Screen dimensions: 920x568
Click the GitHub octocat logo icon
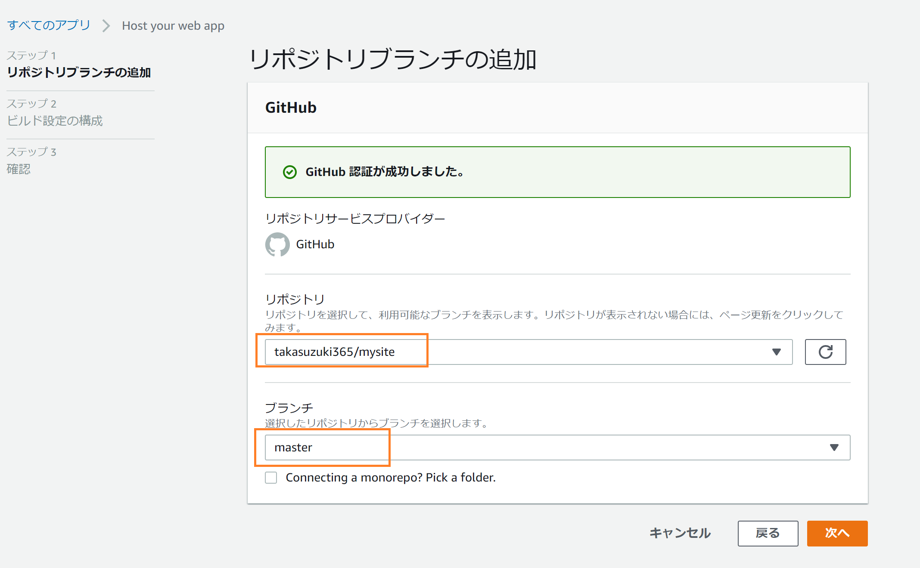(x=277, y=244)
